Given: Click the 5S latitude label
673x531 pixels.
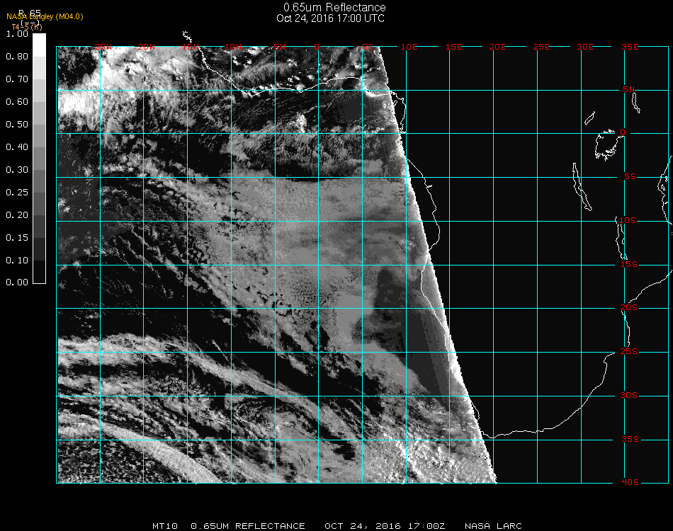Looking at the screenshot, I should click(630, 177).
